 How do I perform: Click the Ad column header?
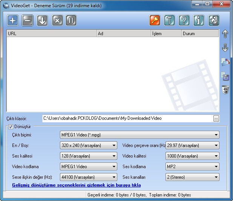point(124,34)
